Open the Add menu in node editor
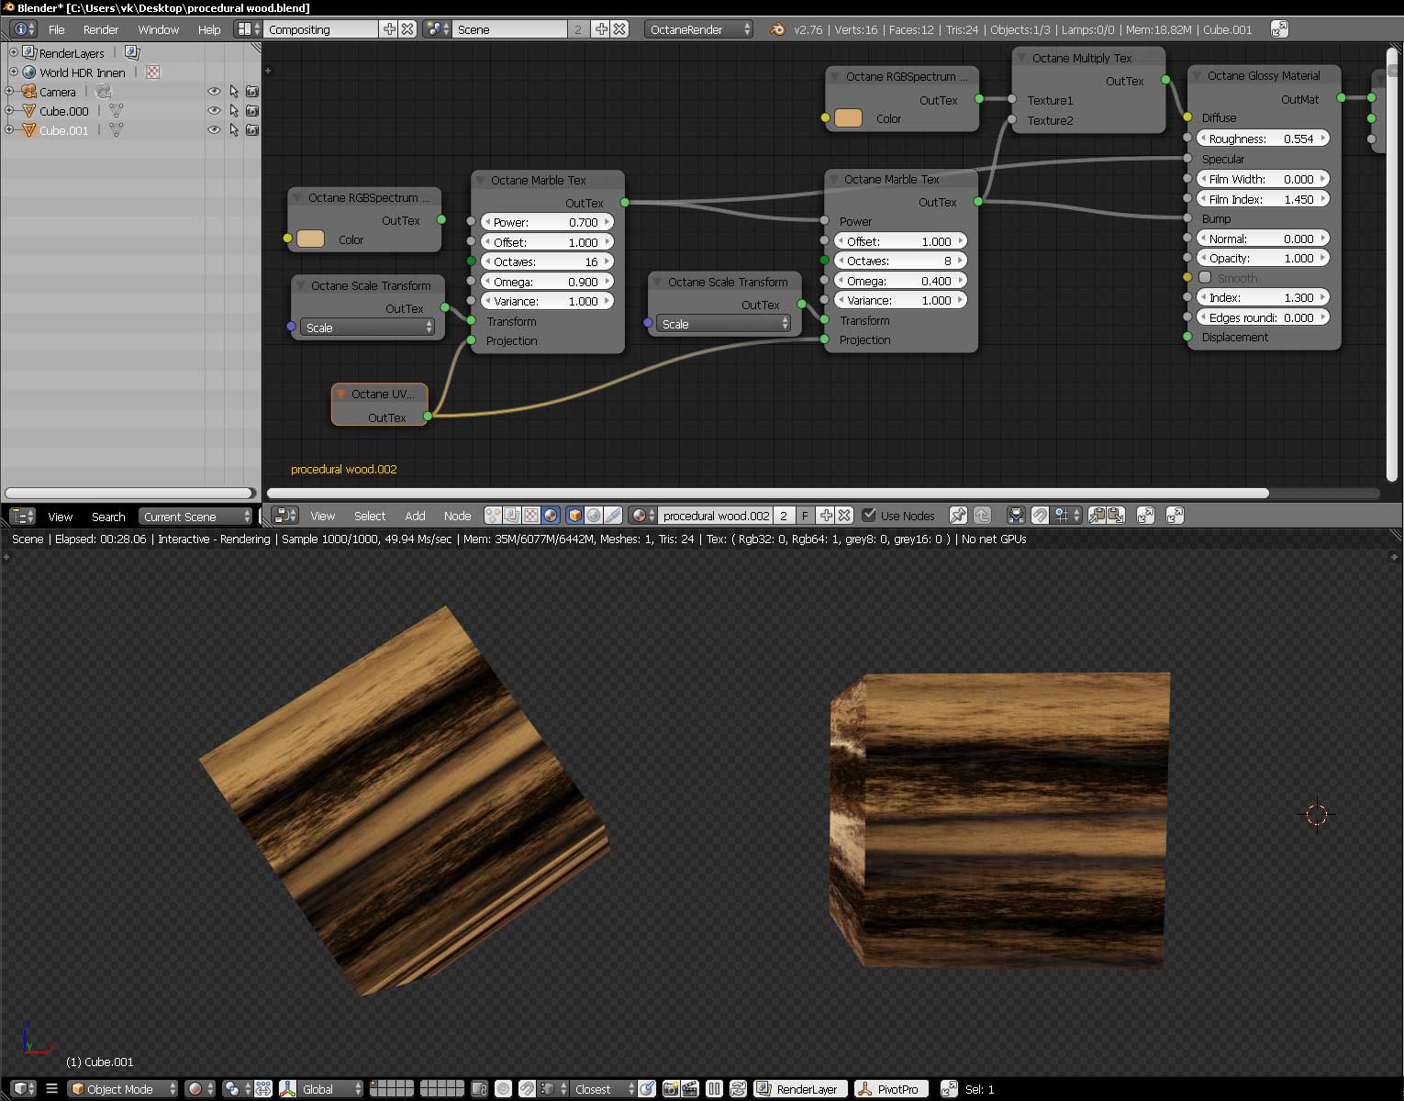 (x=415, y=516)
